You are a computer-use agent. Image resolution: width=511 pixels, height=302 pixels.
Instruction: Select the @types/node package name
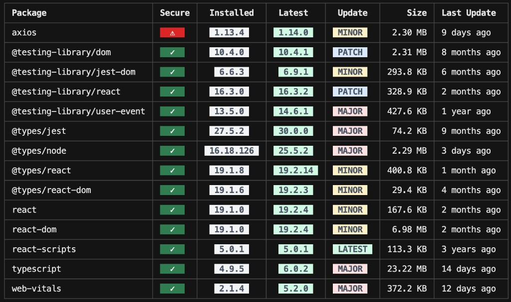pyautogui.click(x=39, y=151)
